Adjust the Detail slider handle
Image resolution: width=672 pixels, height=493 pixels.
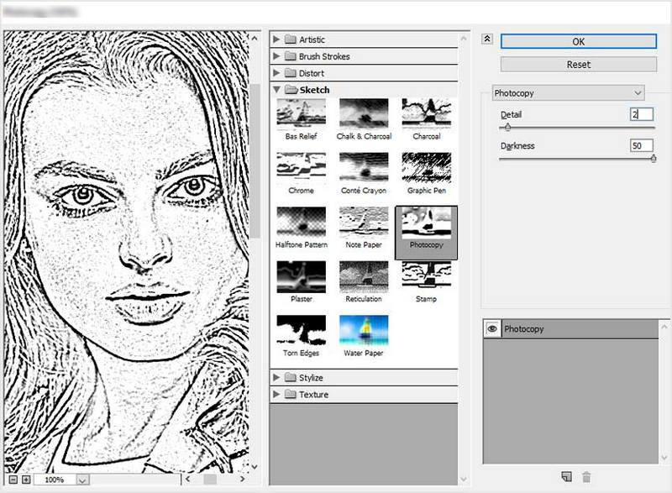507,127
